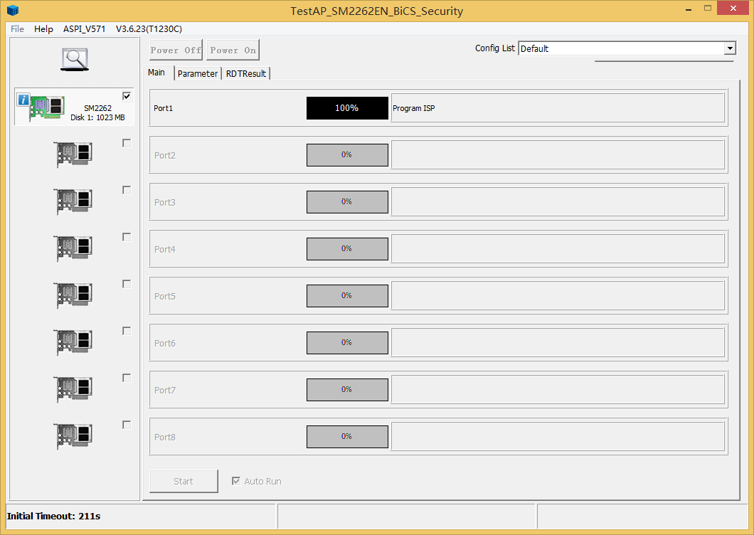The image size is (754, 535).
Task: Open the Help menu
Action: coord(43,29)
